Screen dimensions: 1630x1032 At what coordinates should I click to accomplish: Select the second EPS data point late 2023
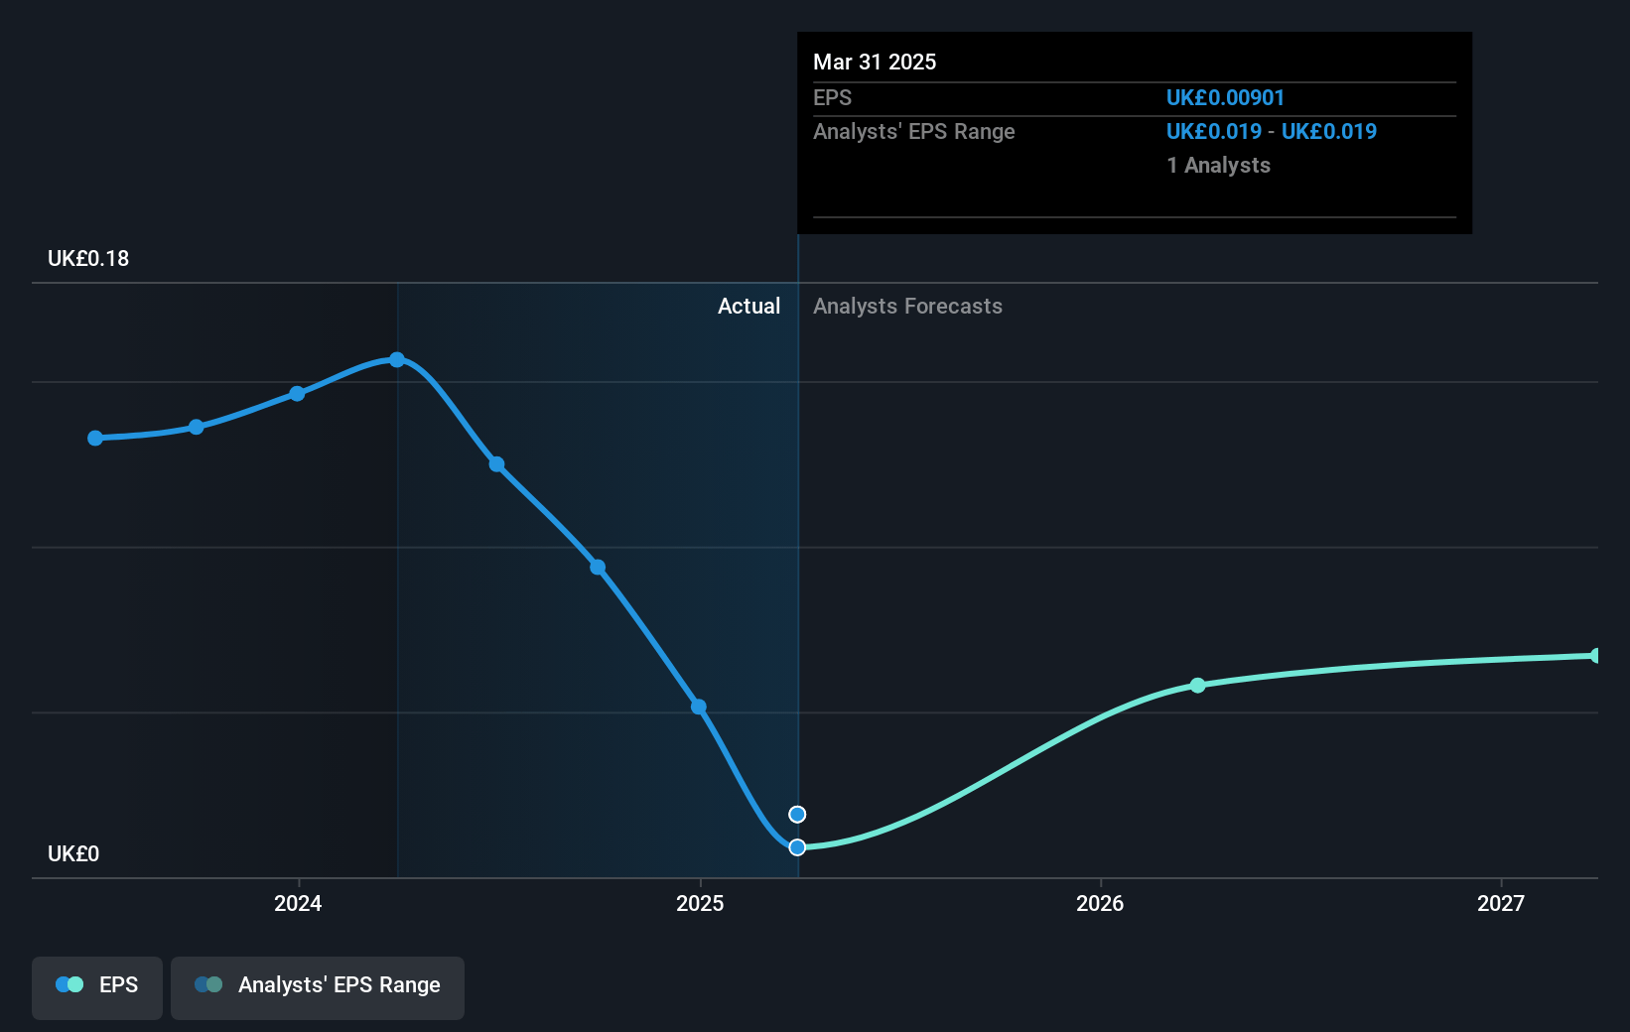[x=197, y=427]
